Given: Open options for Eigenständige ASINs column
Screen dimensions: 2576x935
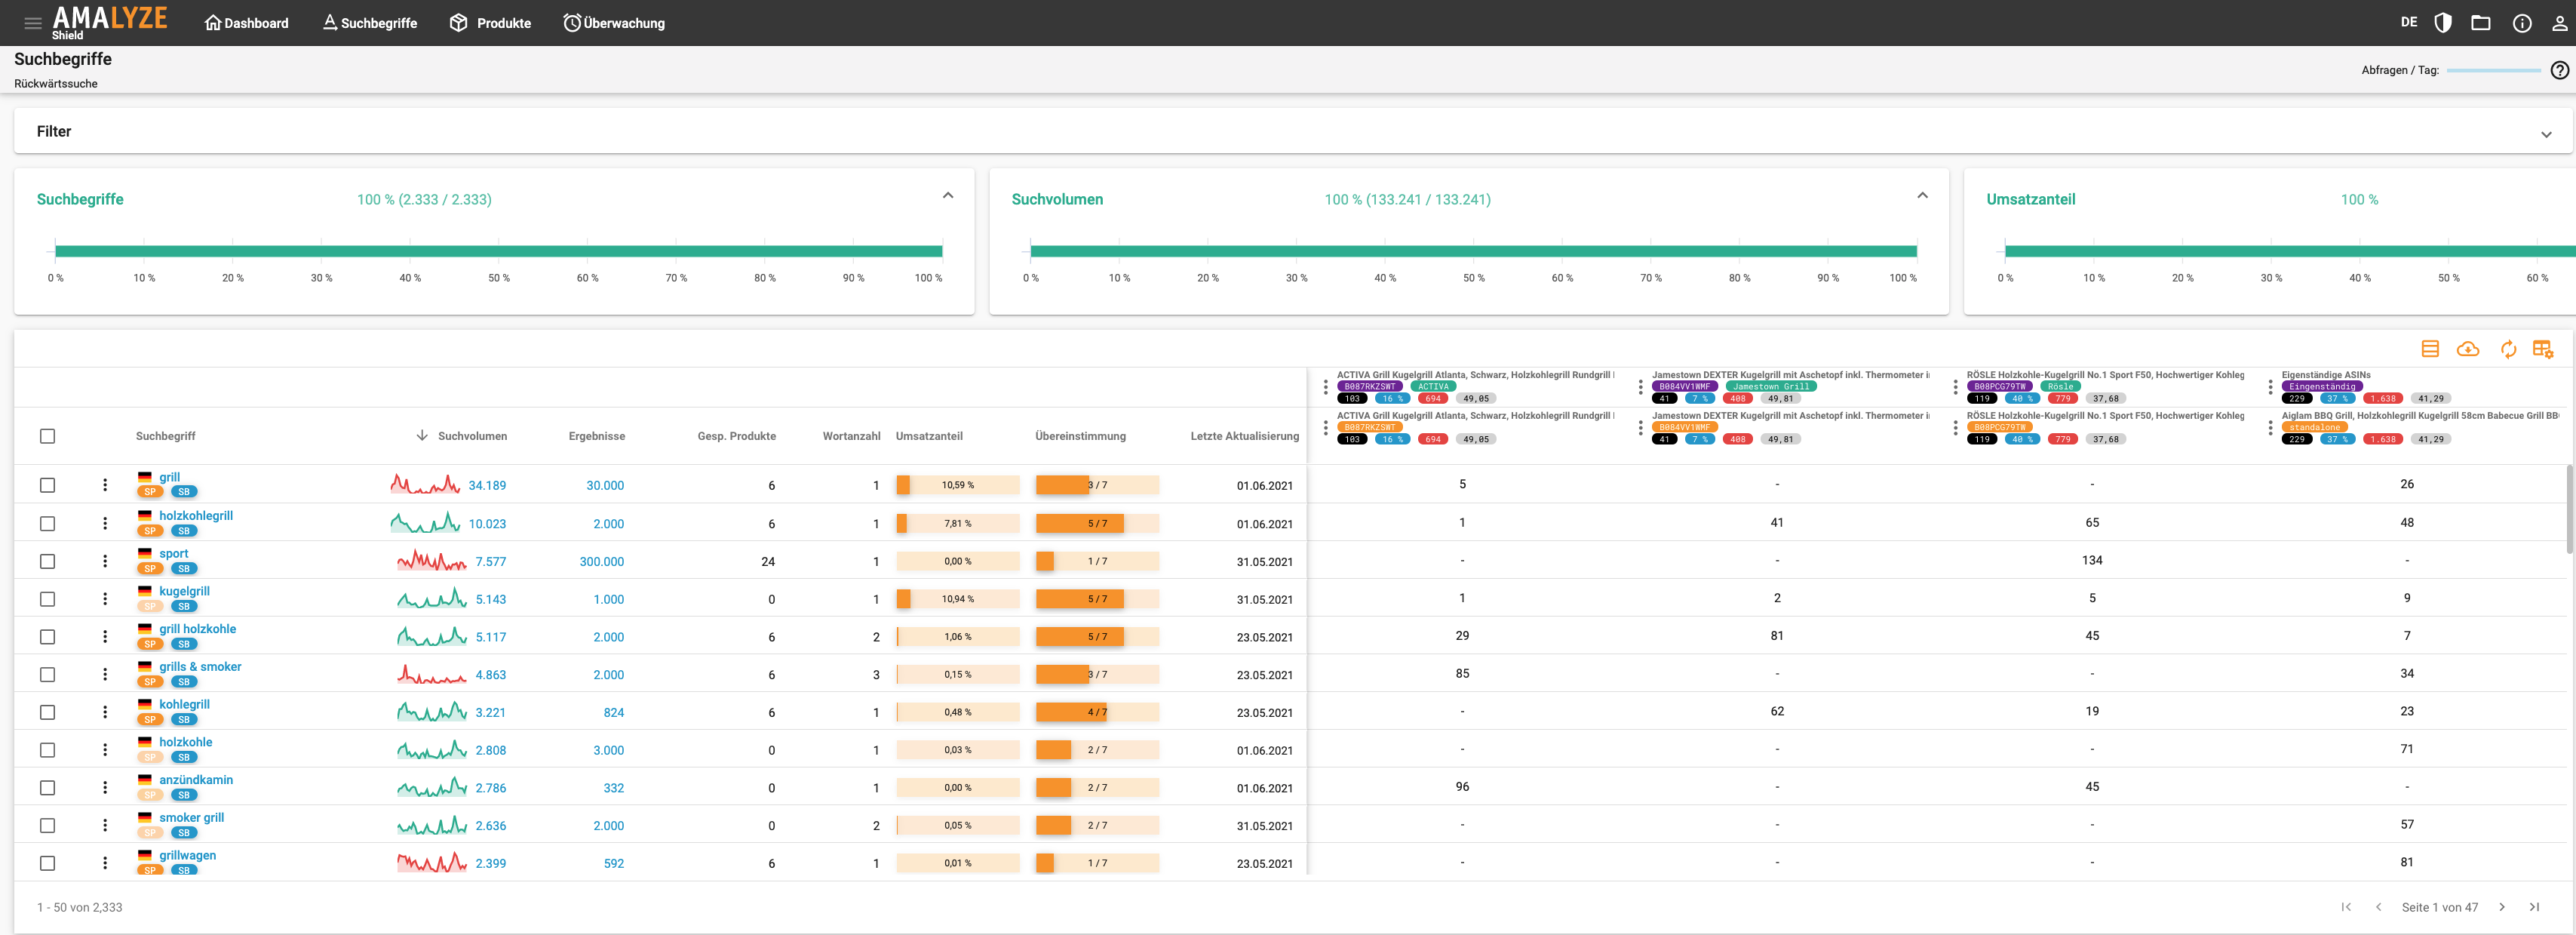Looking at the screenshot, I should (2270, 387).
